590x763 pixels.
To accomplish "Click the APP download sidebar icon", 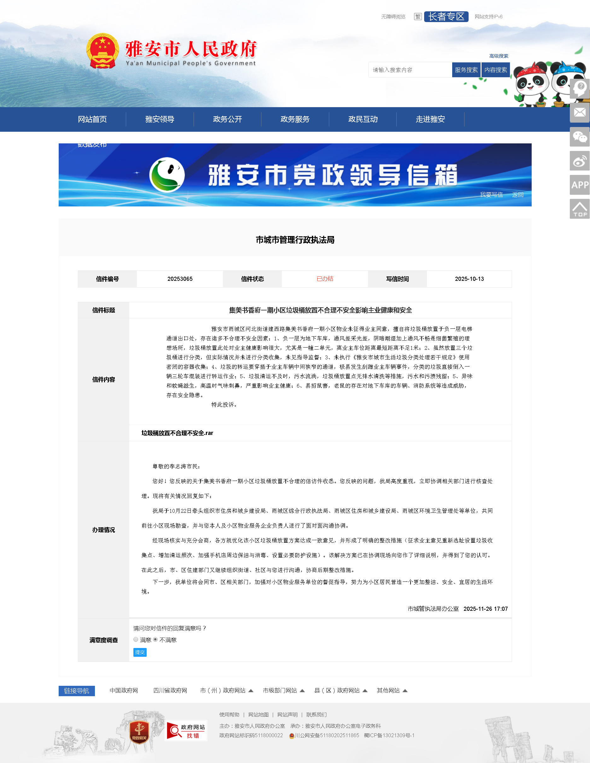I will (x=580, y=185).
